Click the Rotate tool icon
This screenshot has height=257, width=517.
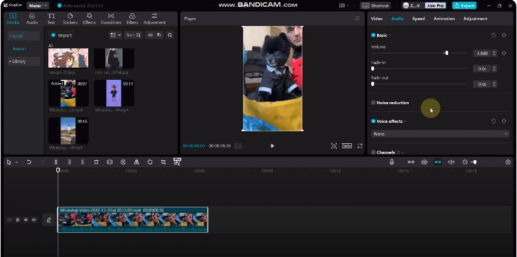pyautogui.click(x=150, y=162)
